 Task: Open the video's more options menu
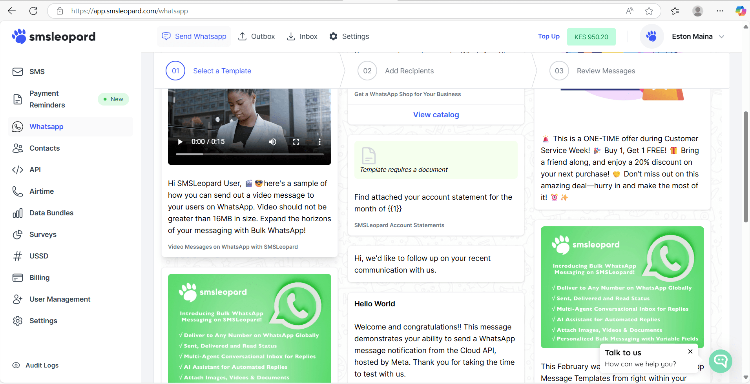coord(320,142)
